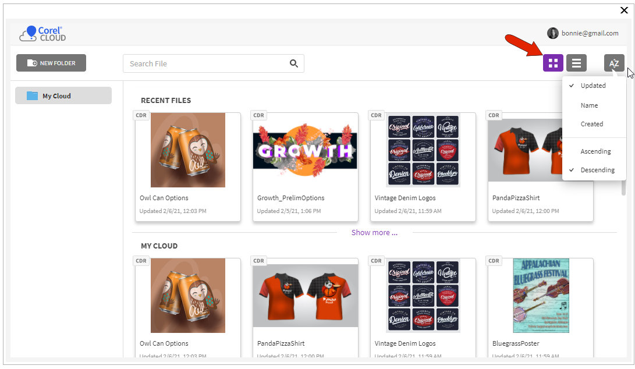Image resolution: width=635 pixels, height=369 pixels.
Task: Open the bonnie@gmail.com user avatar
Action: click(x=553, y=33)
